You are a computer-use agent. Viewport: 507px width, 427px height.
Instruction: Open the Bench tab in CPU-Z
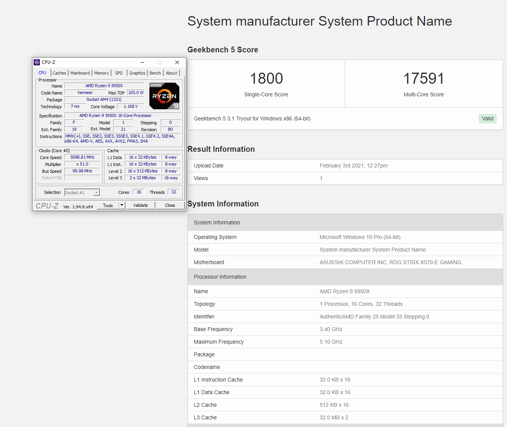click(x=155, y=73)
